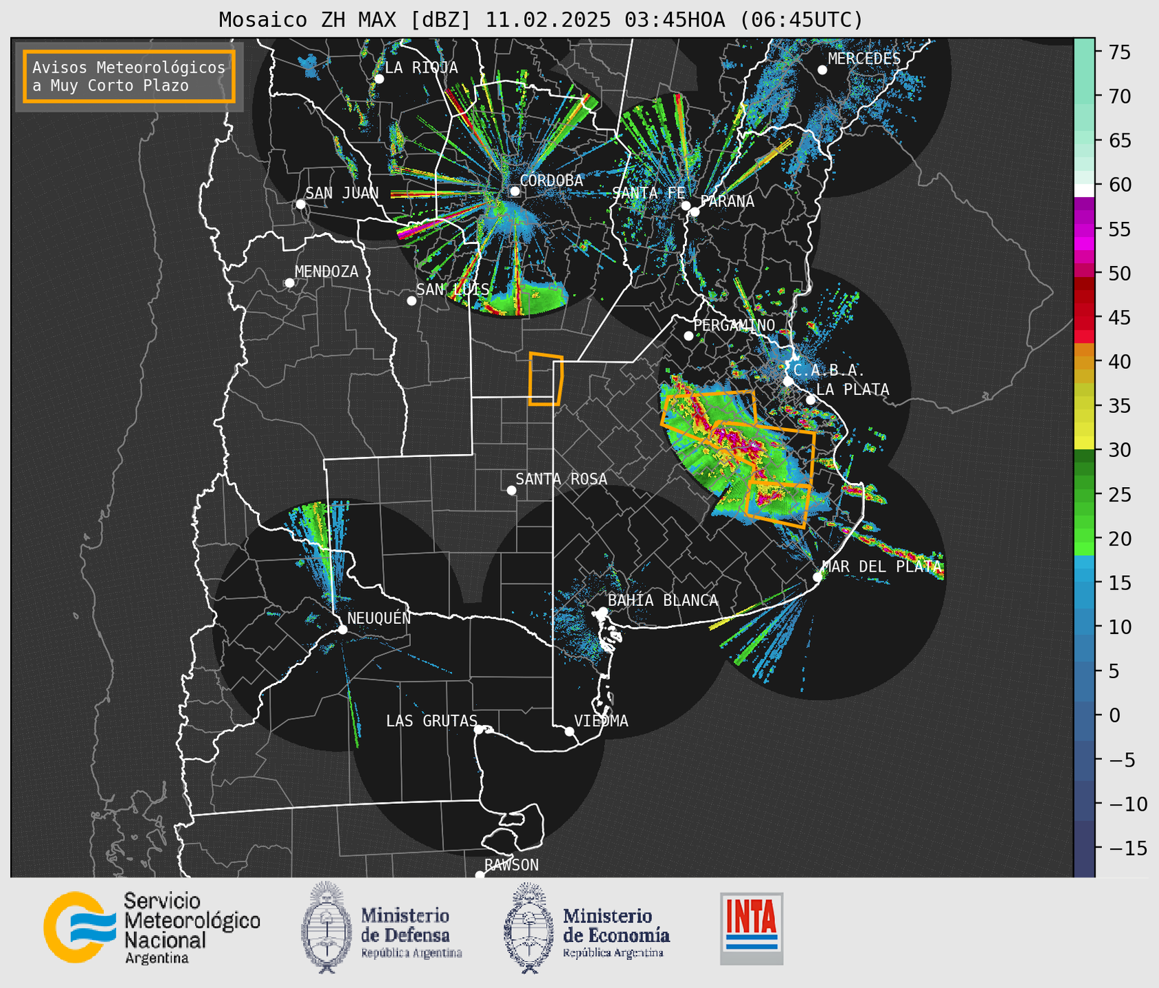The width and height of the screenshot is (1159, 988).
Task: Click the Servicio Meteorológico Nacional logo
Action: [152, 928]
